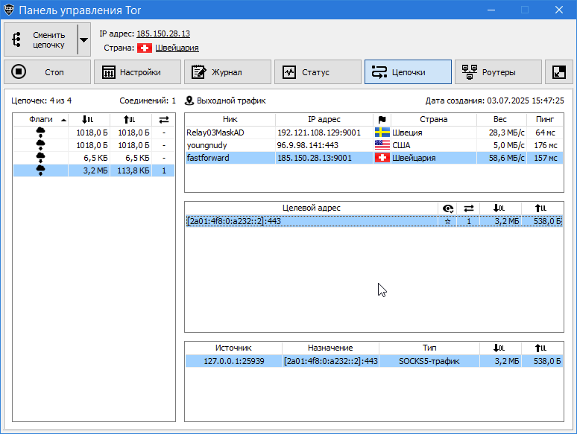577x434 pixels.
Task: Stop Tor with the Стоп button
Action: (47, 72)
